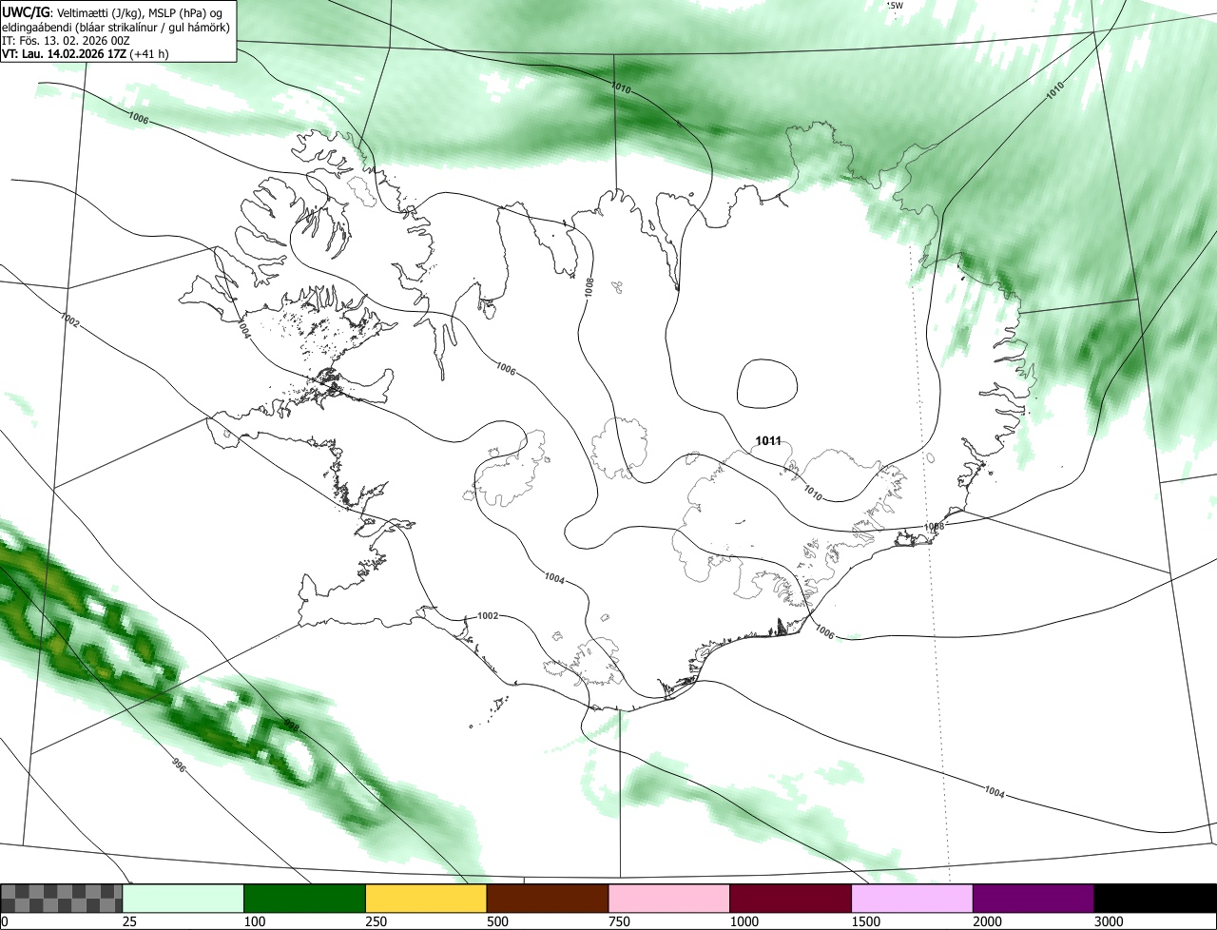Click the black legend swatch above 3000
The height and width of the screenshot is (930, 1217).
tap(1155, 899)
